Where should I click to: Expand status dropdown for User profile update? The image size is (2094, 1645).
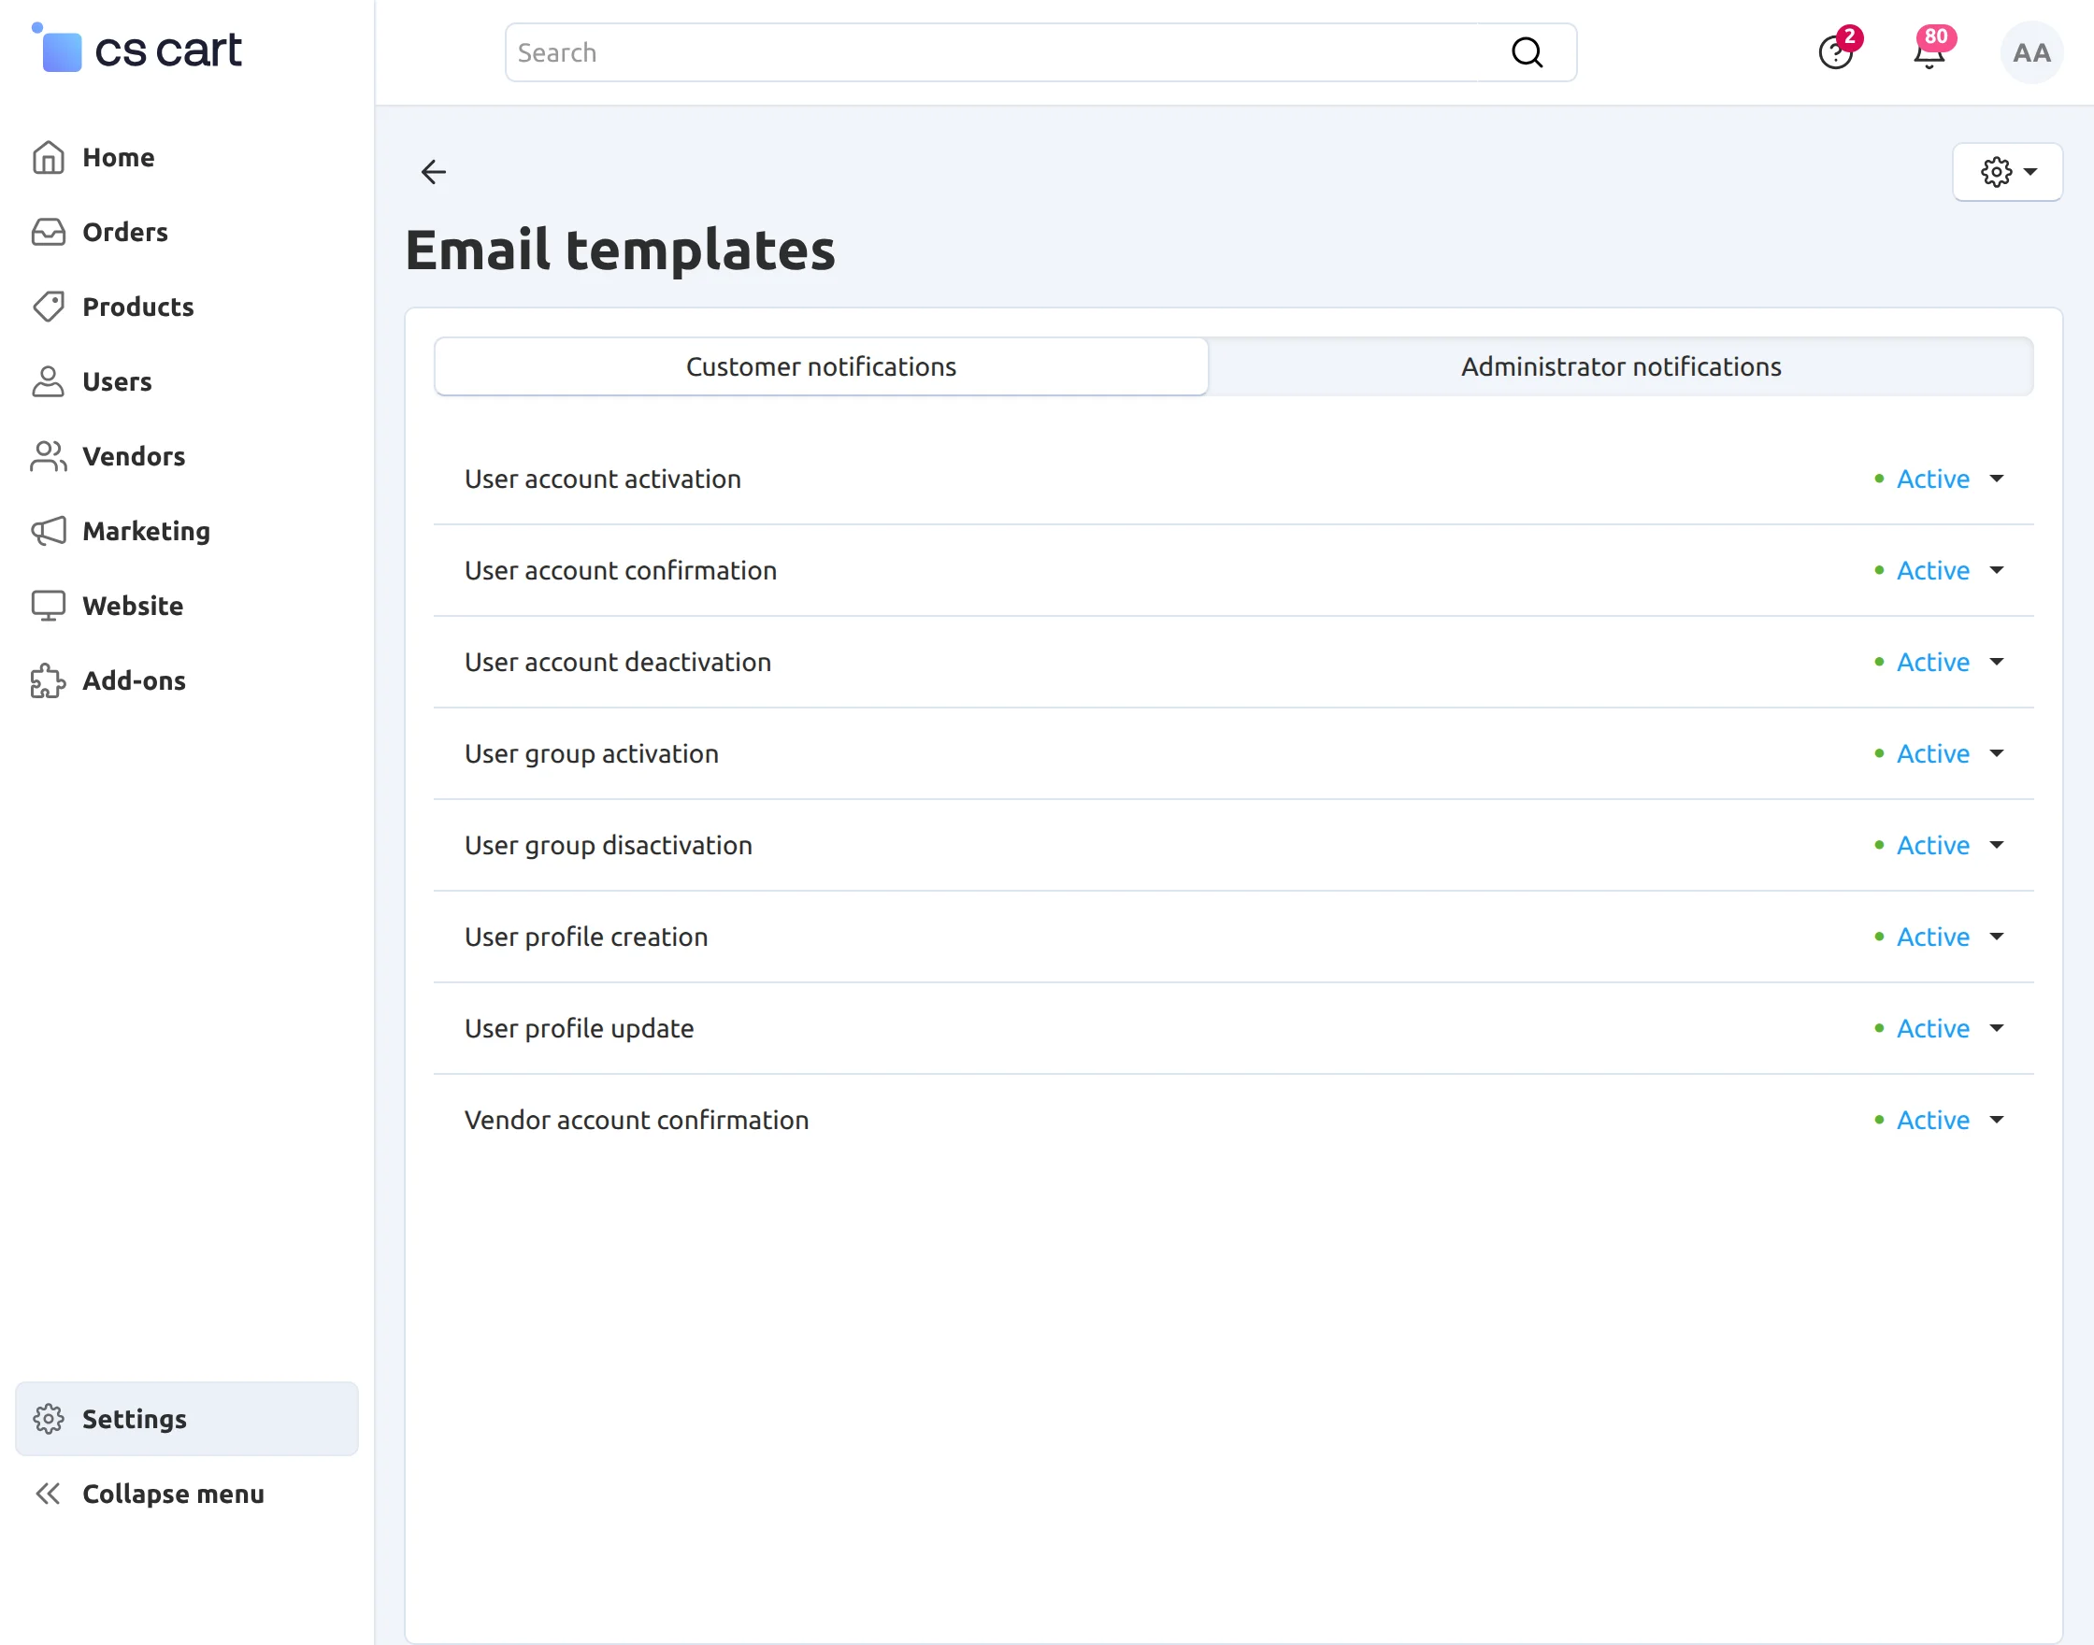click(1940, 1027)
